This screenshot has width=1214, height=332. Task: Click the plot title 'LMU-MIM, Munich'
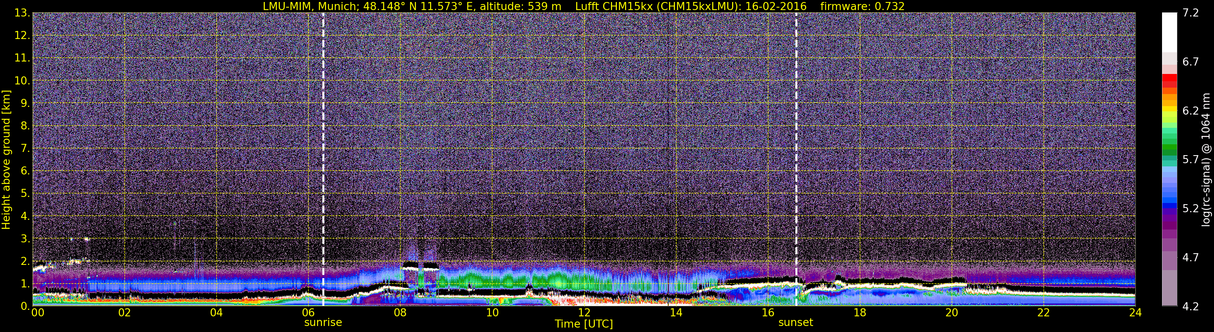click(309, 6)
